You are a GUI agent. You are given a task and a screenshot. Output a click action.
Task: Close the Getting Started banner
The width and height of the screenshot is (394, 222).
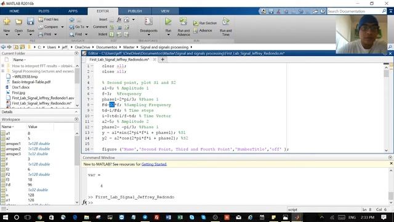[x=391, y=163]
